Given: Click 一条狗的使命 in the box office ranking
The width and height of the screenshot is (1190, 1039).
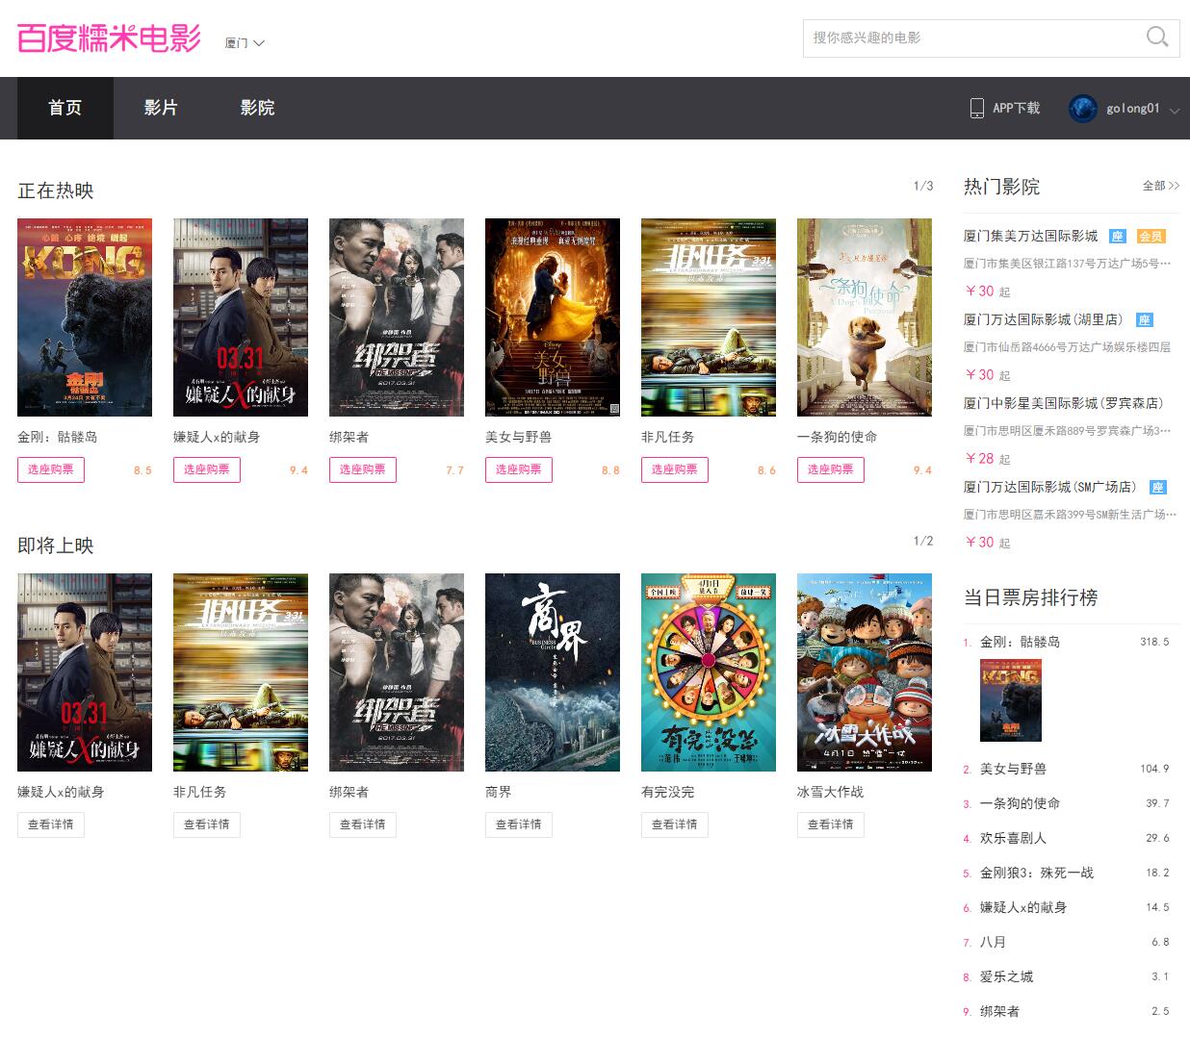Looking at the screenshot, I should (1020, 804).
